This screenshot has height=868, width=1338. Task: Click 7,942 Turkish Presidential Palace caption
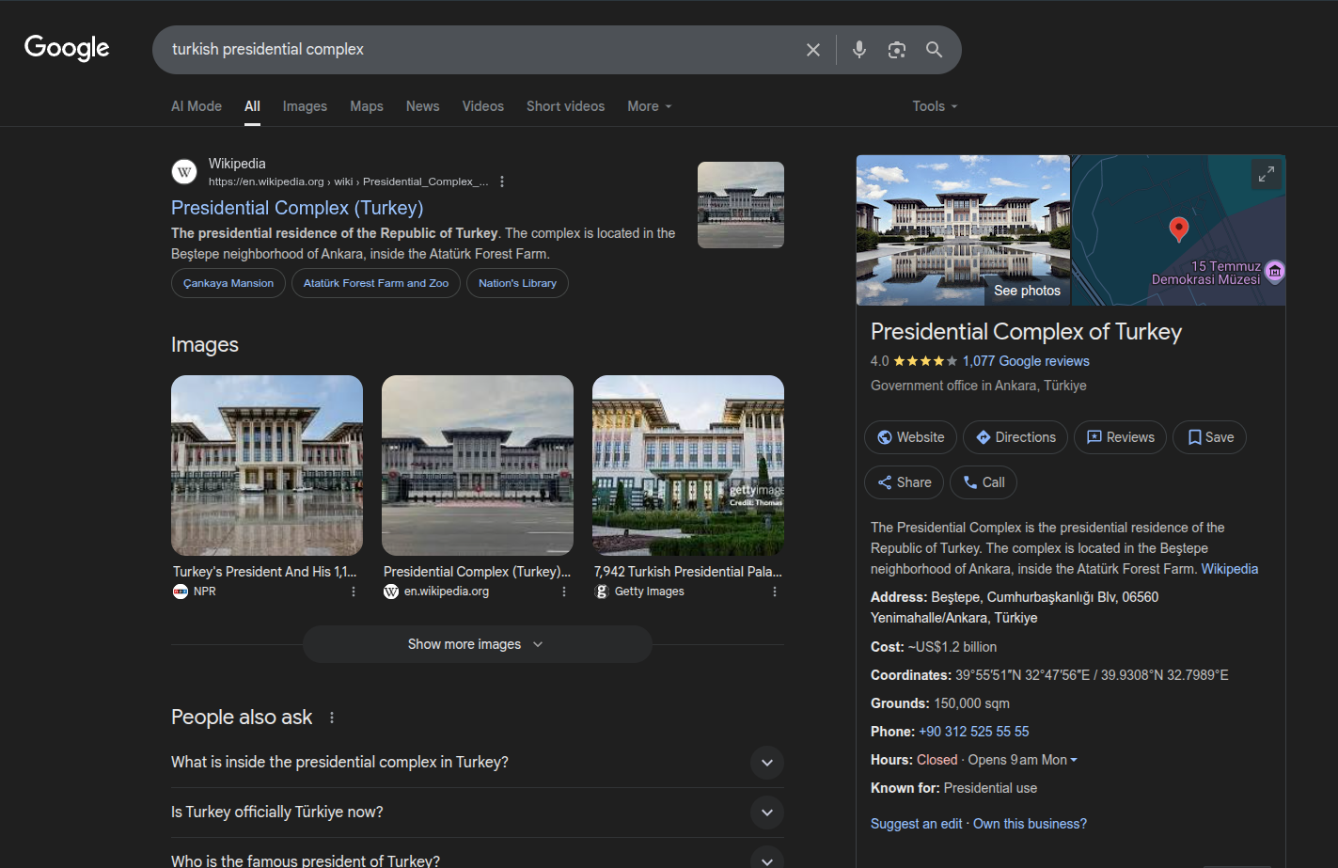pos(688,572)
